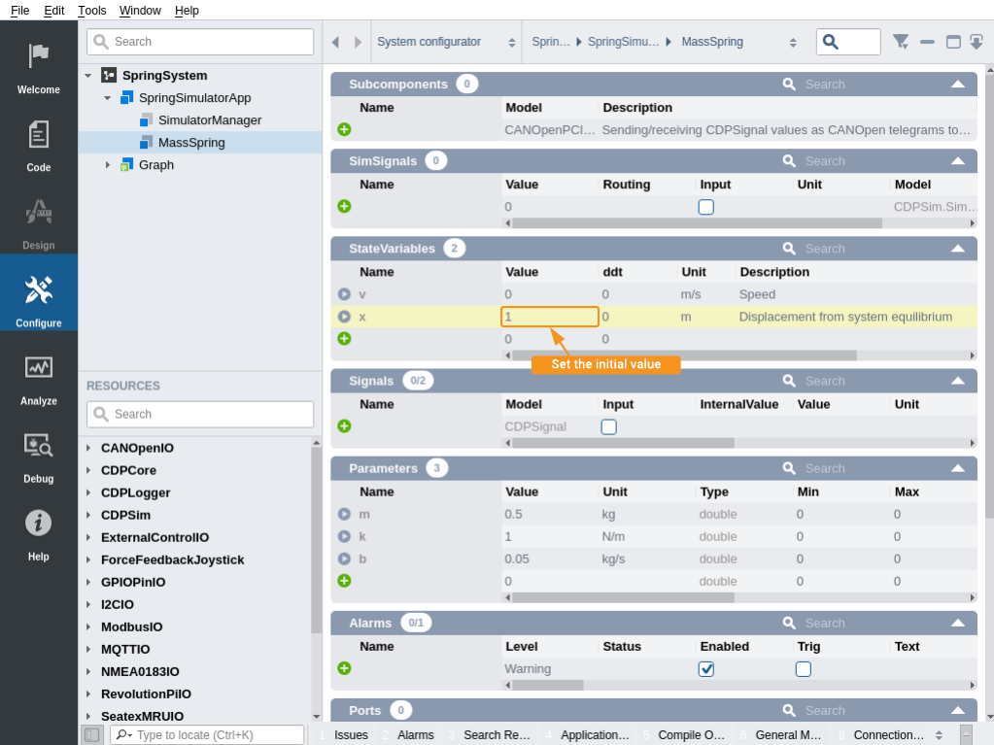Viewport: 994px width, 745px height.
Task: Click the SpringSimu… breadcrumb
Action: 623,42
